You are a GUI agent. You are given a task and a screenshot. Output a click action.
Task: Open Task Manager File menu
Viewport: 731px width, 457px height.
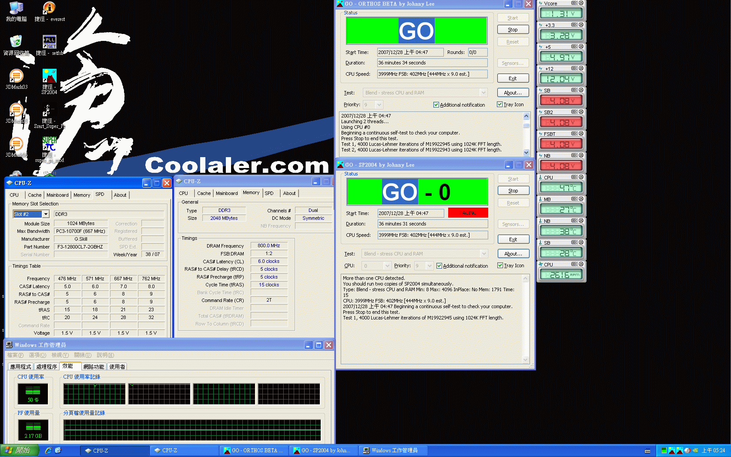tap(15, 355)
